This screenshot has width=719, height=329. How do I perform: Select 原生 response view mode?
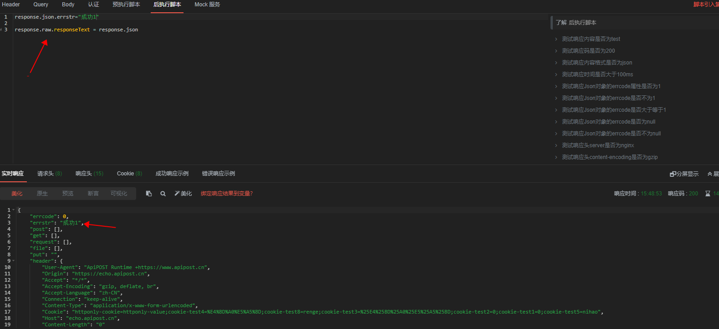coord(42,194)
